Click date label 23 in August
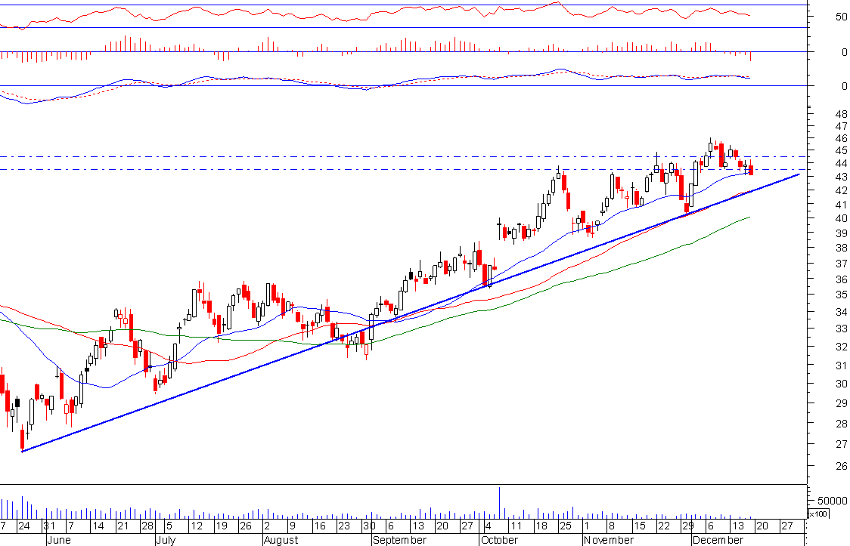This screenshot has width=850, height=546. 343,526
